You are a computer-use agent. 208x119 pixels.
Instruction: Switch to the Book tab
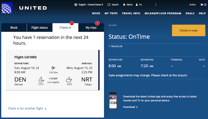tap(14, 27)
